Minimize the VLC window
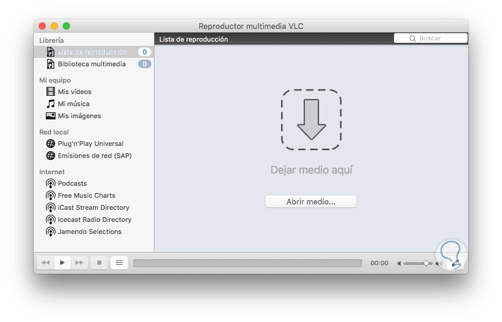 coord(54,26)
